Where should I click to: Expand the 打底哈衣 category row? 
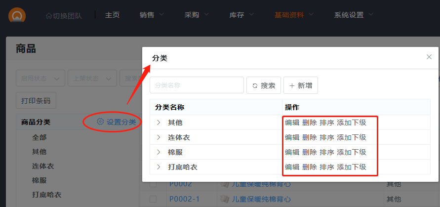(159, 167)
